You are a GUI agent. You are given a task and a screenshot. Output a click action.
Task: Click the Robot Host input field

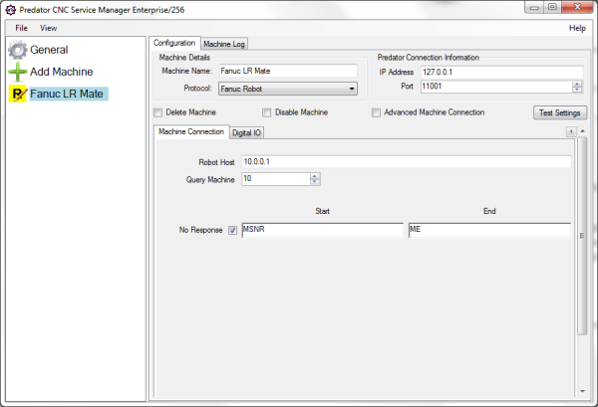coord(406,161)
